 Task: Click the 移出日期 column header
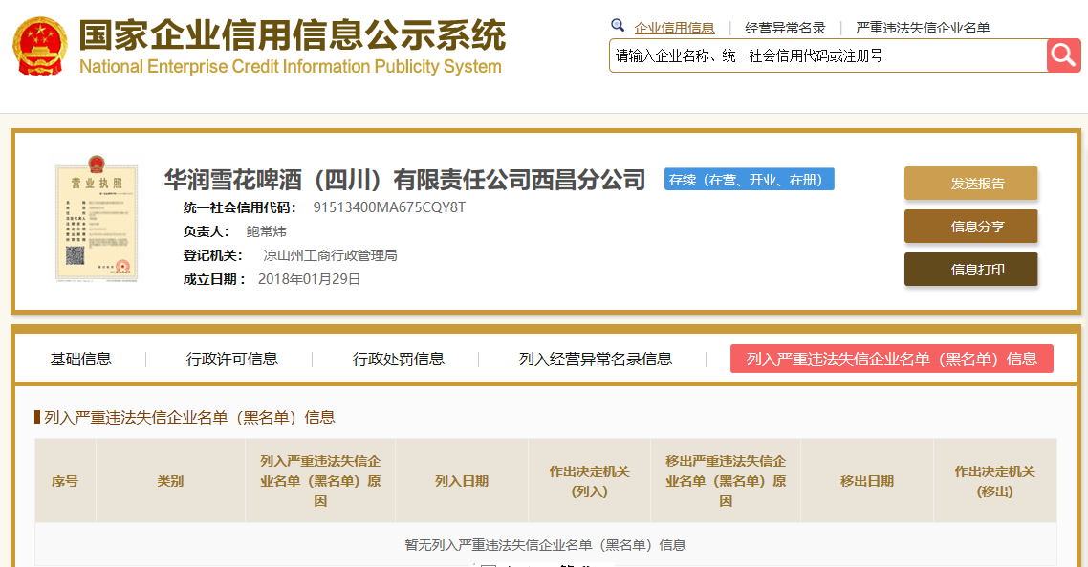866,481
